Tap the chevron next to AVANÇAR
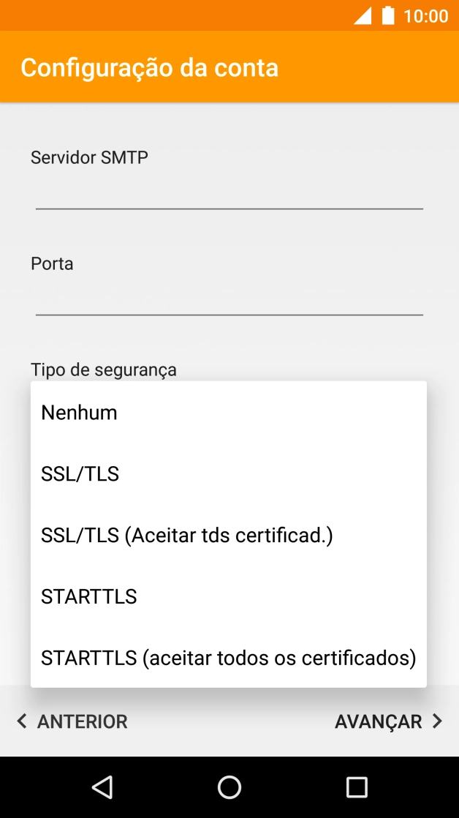 pyautogui.click(x=439, y=721)
